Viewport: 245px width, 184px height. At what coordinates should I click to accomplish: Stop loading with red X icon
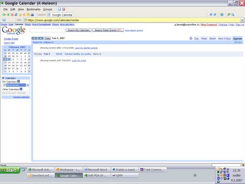(x=12, y=15)
